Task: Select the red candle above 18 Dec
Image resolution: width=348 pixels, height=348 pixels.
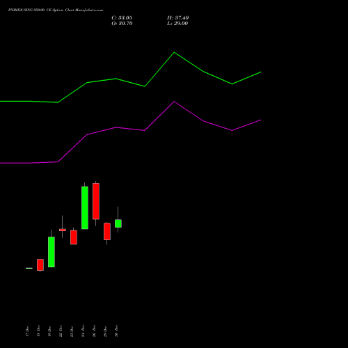Action: point(40,264)
